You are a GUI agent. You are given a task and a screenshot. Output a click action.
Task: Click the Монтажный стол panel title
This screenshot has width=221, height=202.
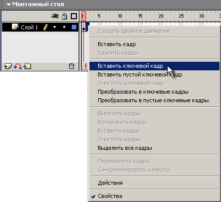click(38, 4)
